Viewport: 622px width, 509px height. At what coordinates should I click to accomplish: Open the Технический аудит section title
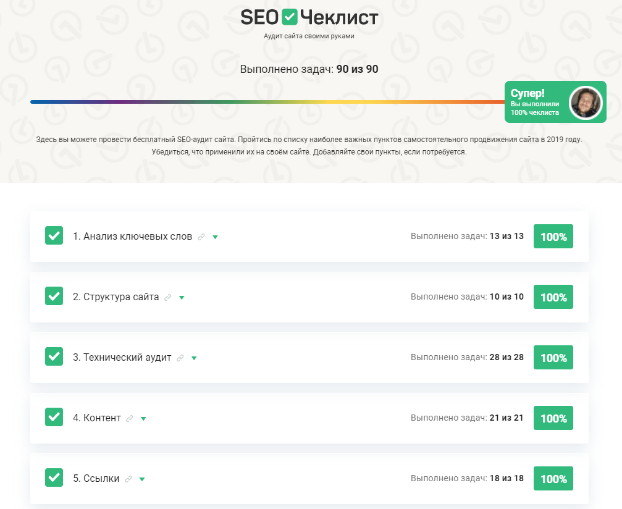pos(122,358)
